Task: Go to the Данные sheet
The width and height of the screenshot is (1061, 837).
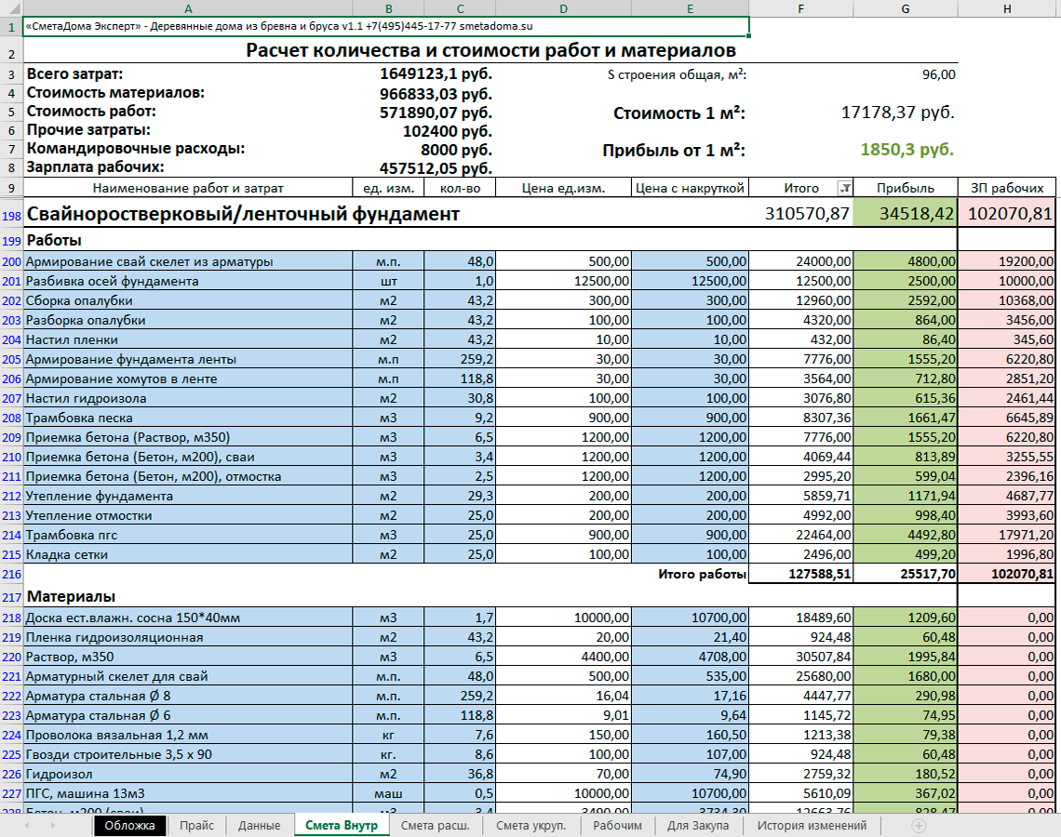Action: pos(259,825)
